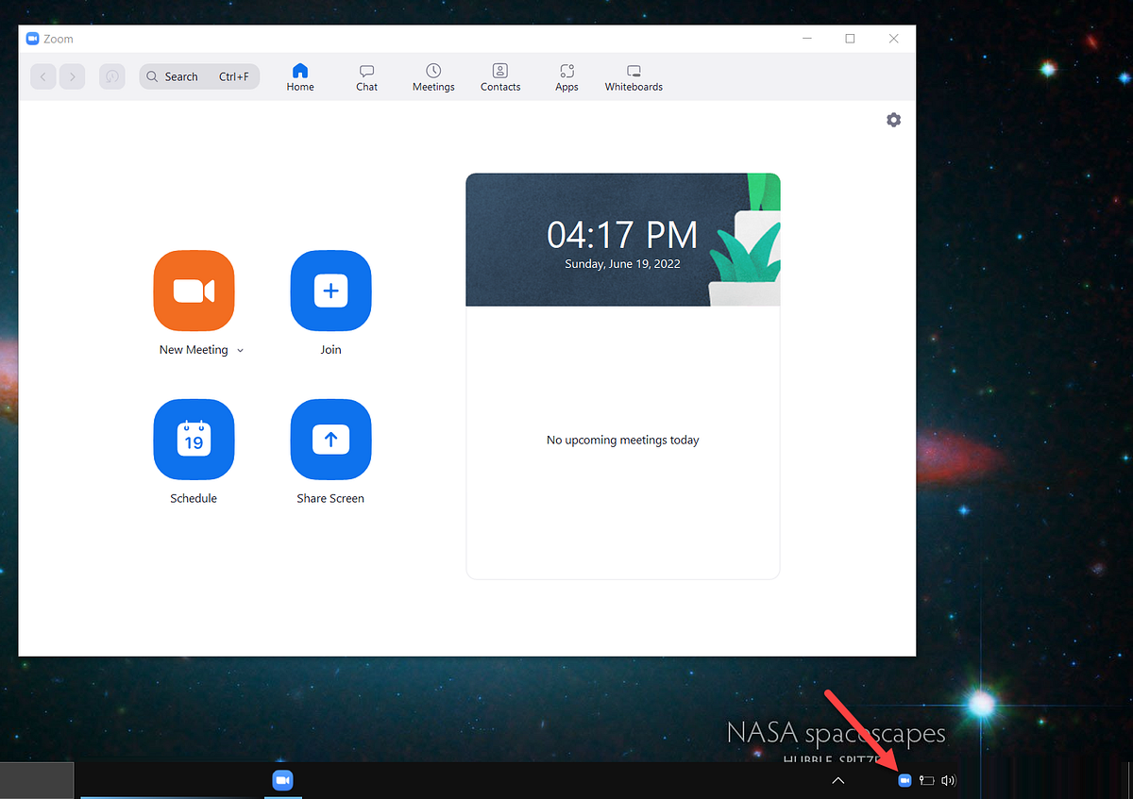1133x799 pixels.
Task: Open Zoom settings gear icon
Action: (x=893, y=120)
